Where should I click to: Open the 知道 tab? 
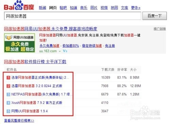point(73,8)
